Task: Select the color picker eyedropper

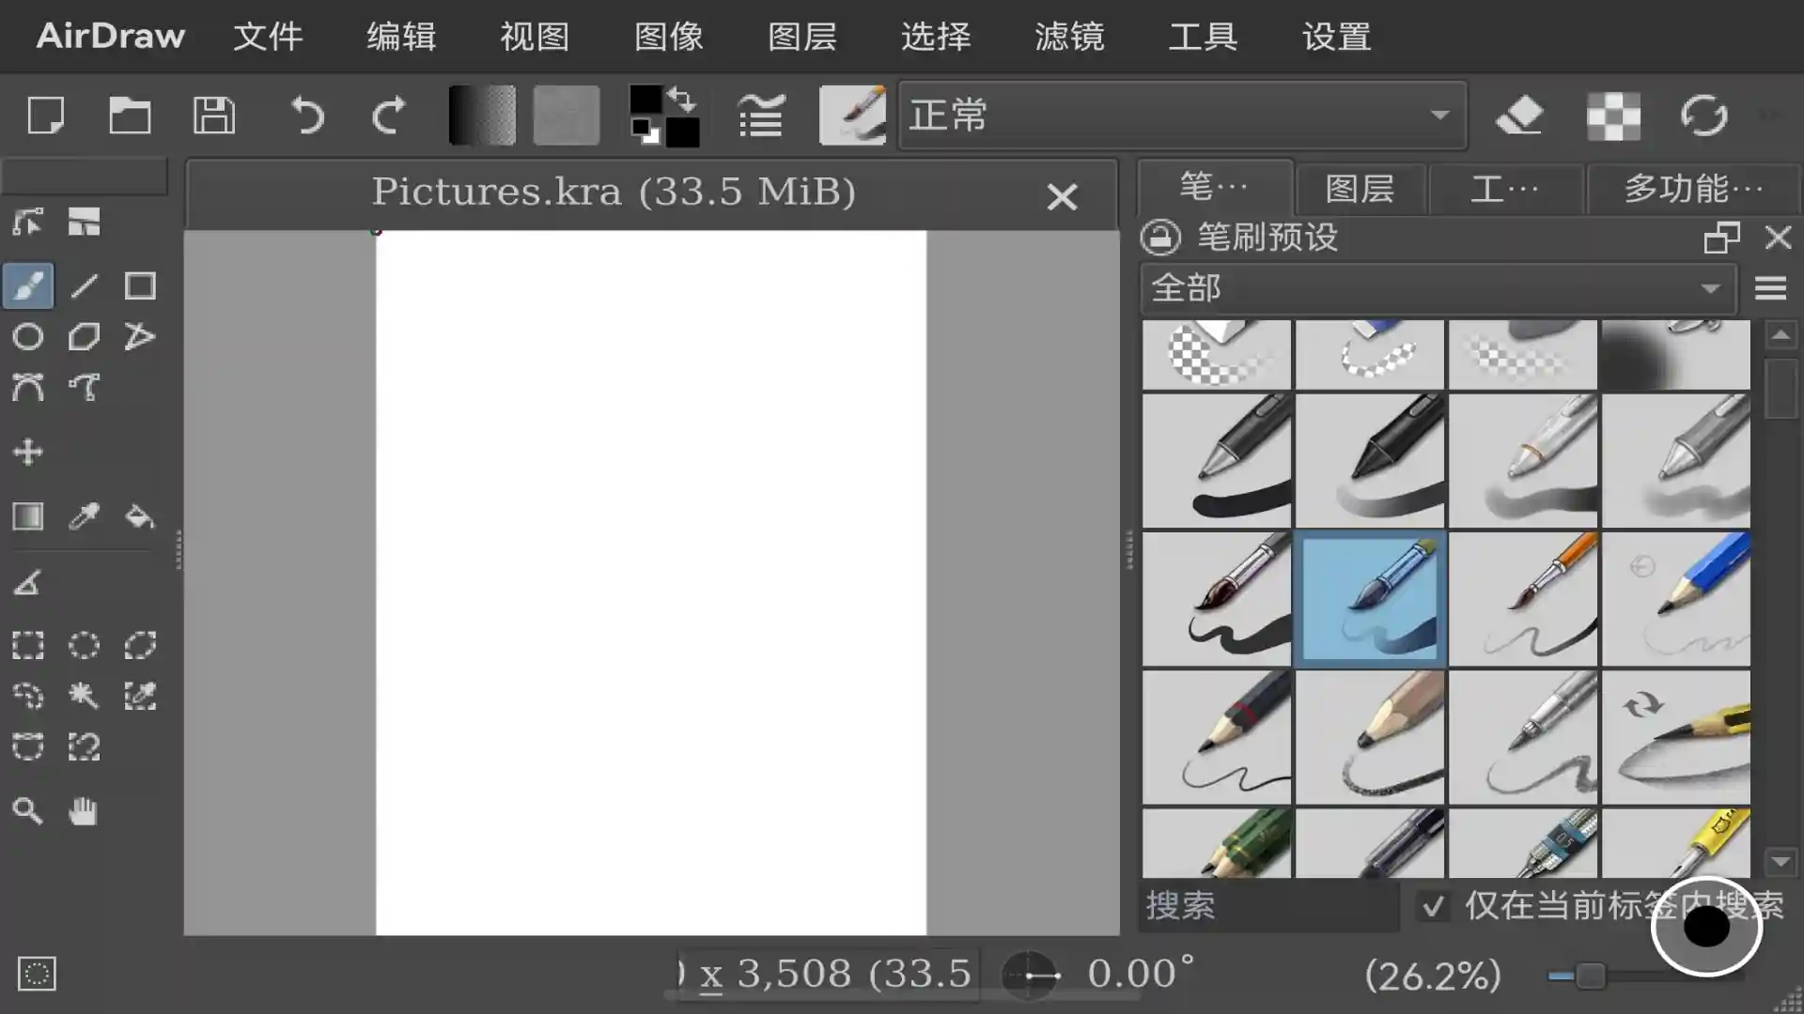Action: coord(85,516)
